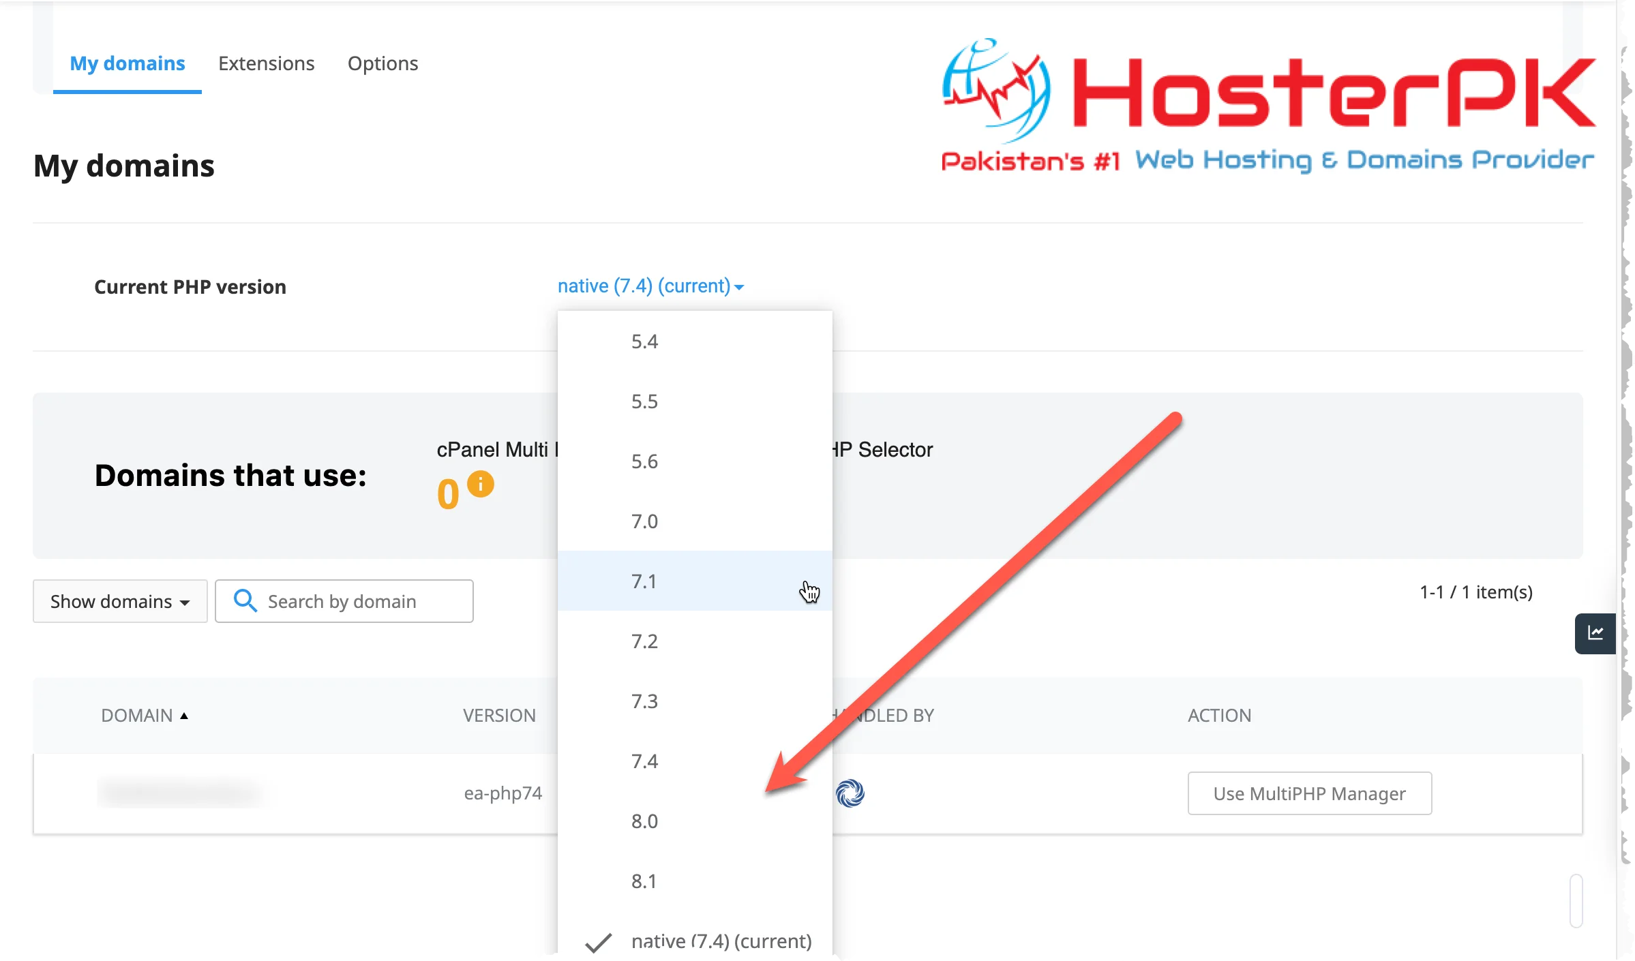Expand the Show domains dropdown
The height and width of the screenshot is (961, 1635).
coord(119,600)
